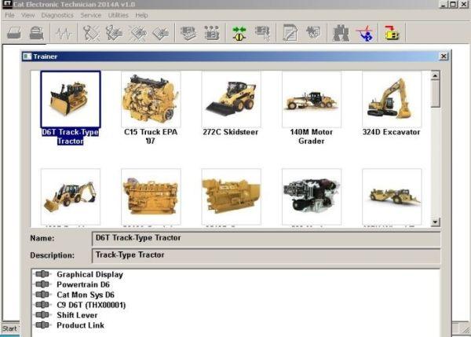Open the Service menu
Screen dimensions: 471x337
pos(91,16)
